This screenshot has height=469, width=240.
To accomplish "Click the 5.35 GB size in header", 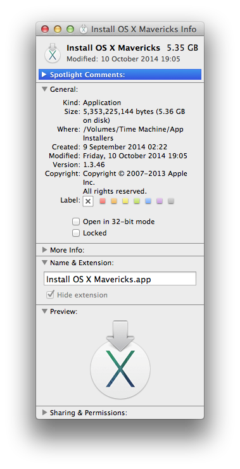I will point(182,48).
